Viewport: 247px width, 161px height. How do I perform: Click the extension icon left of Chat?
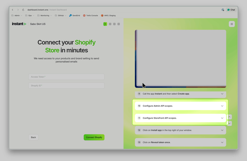click(223, 10)
